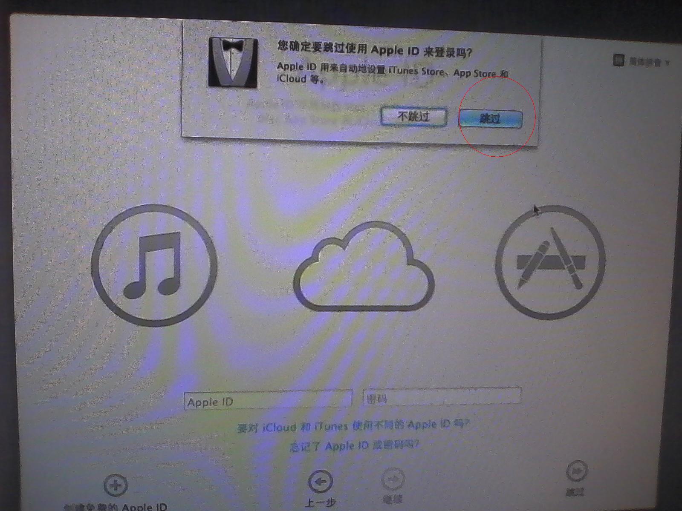Focus the 密码 password field

coord(442,397)
